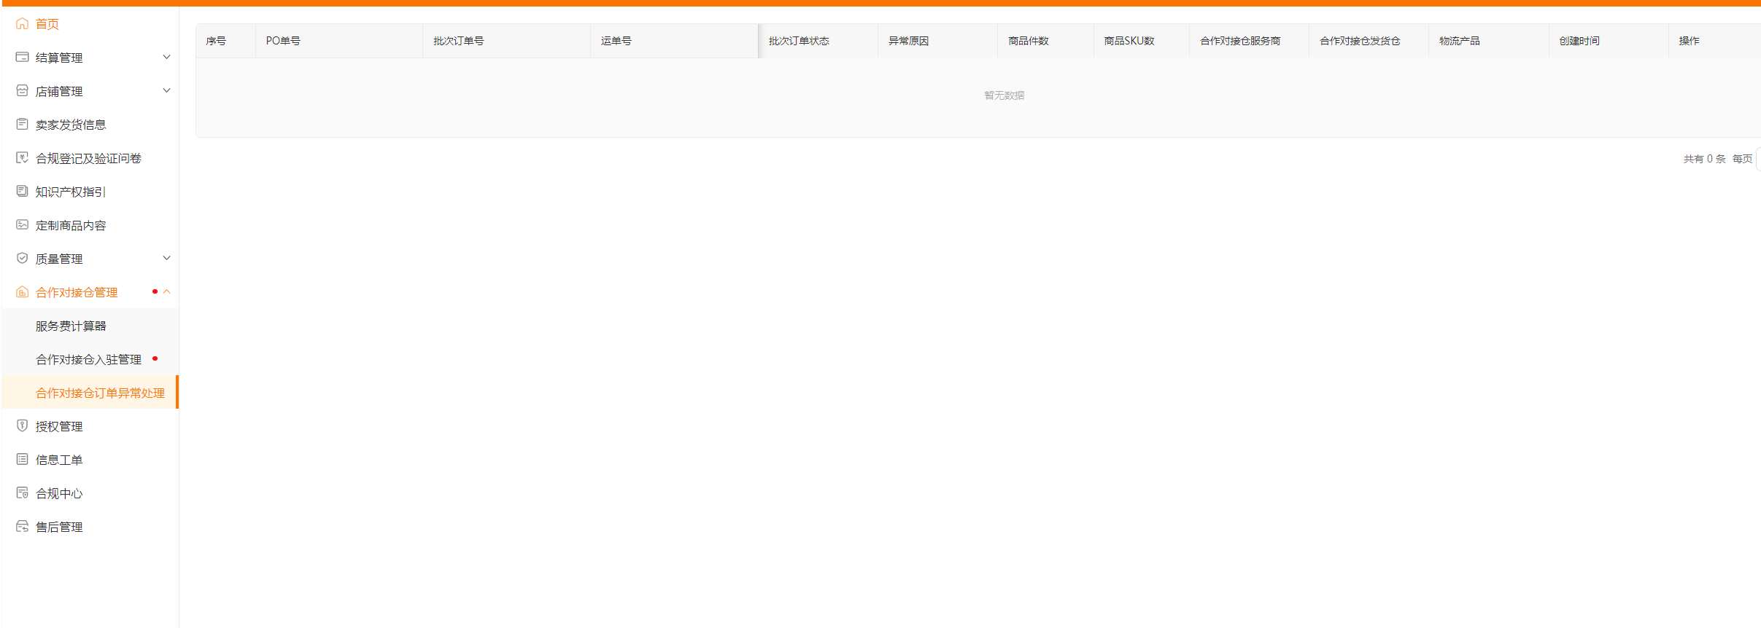Click the 授权管理 key shield icon
The width and height of the screenshot is (1761, 628).
(23, 425)
